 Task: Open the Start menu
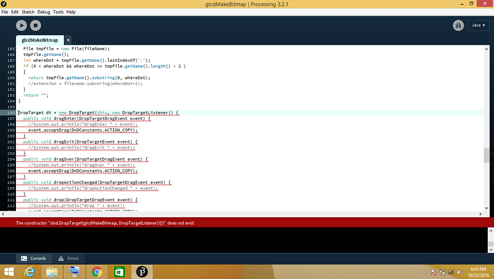9,271
